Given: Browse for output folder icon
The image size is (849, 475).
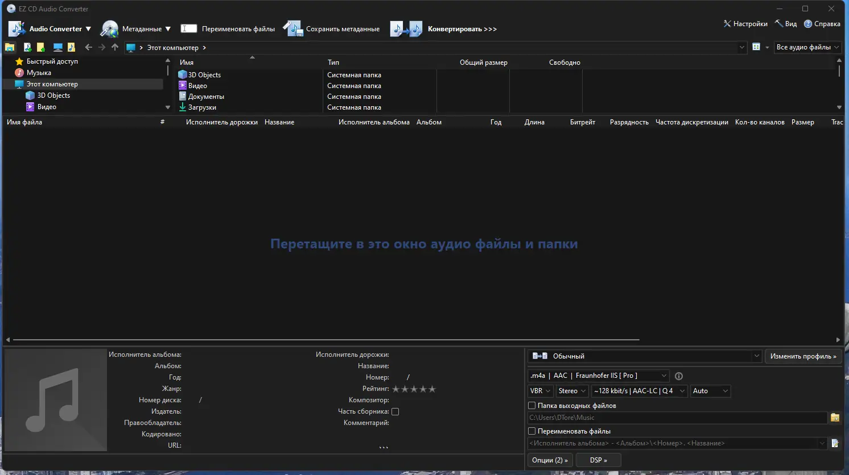Looking at the screenshot, I should [x=835, y=418].
